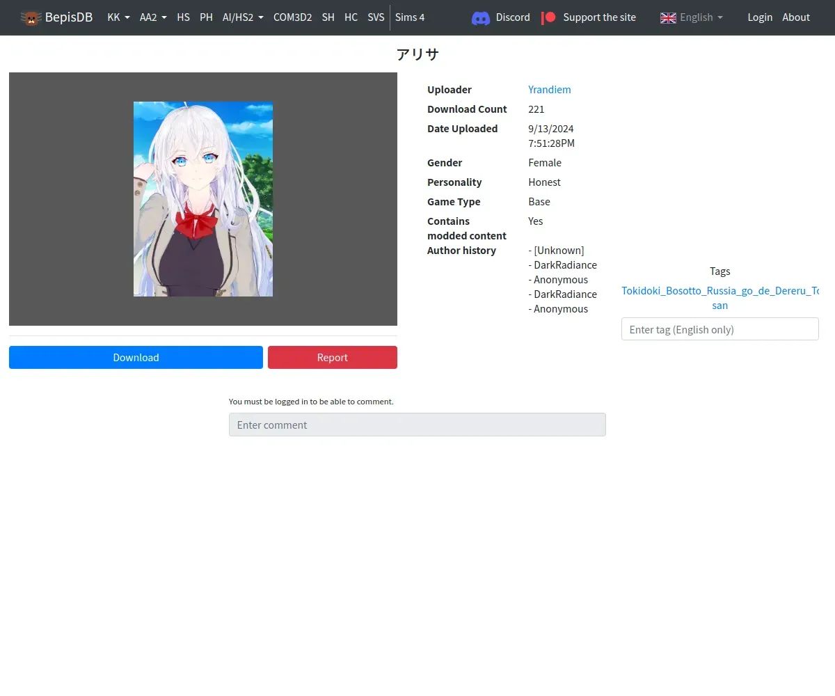835x696 pixels.
Task: Open the About page link
Action: (x=796, y=17)
